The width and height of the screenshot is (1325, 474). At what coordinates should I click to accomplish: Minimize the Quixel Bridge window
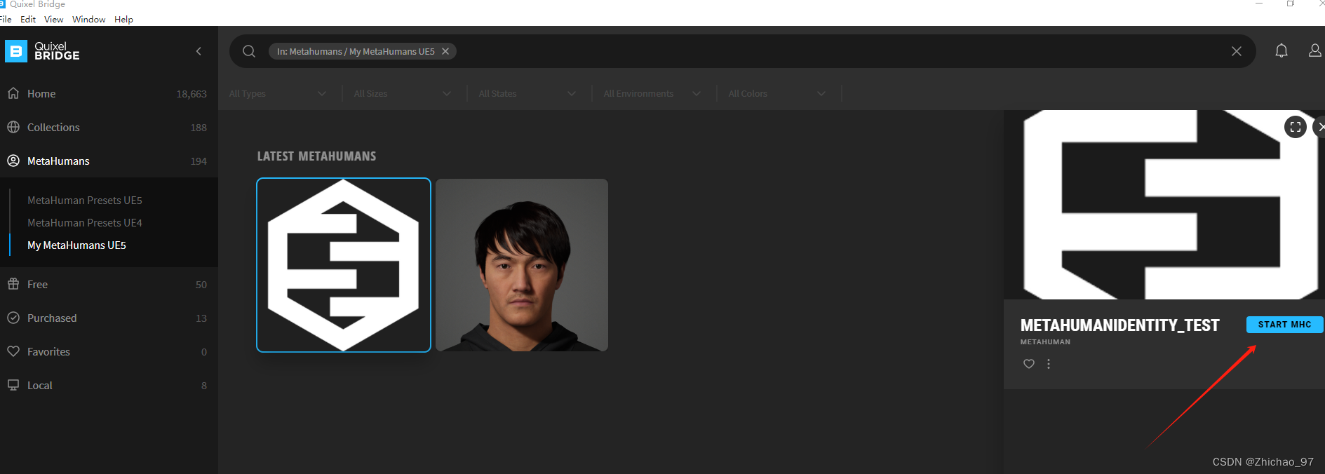point(1259,4)
